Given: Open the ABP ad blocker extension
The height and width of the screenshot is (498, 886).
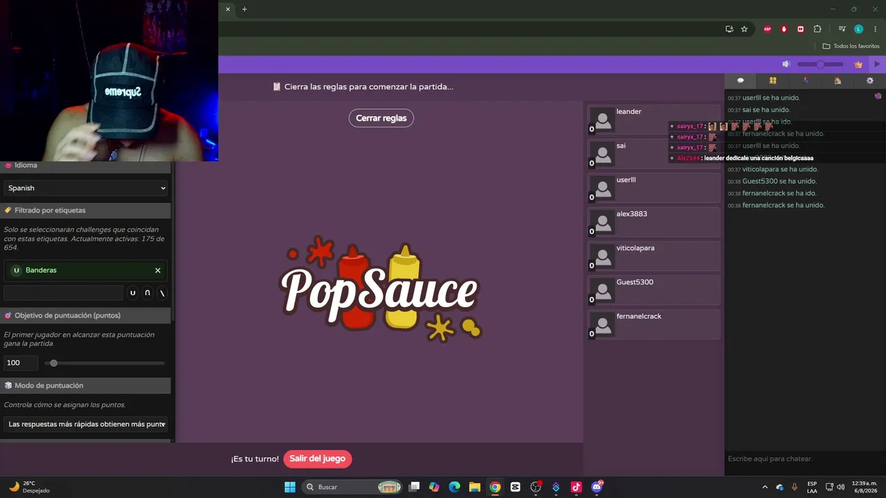Looking at the screenshot, I should (768, 29).
